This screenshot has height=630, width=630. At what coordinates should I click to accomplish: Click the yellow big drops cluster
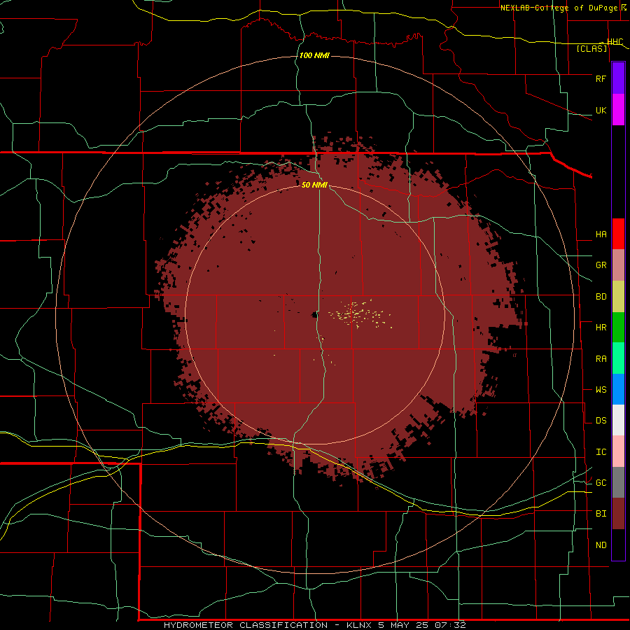[359, 314]
